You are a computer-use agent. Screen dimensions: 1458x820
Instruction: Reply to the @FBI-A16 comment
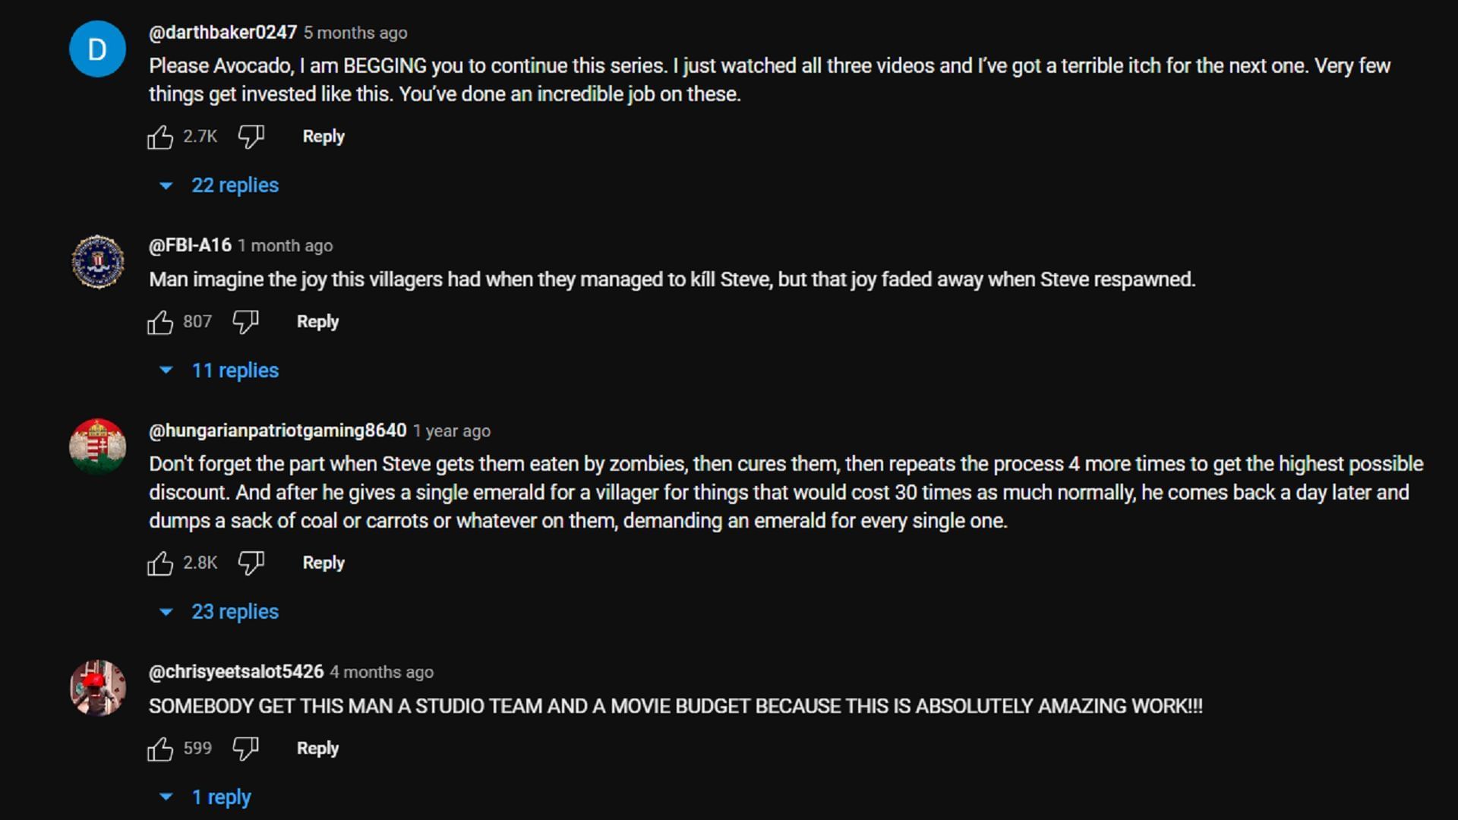click(x=317, y=322)
